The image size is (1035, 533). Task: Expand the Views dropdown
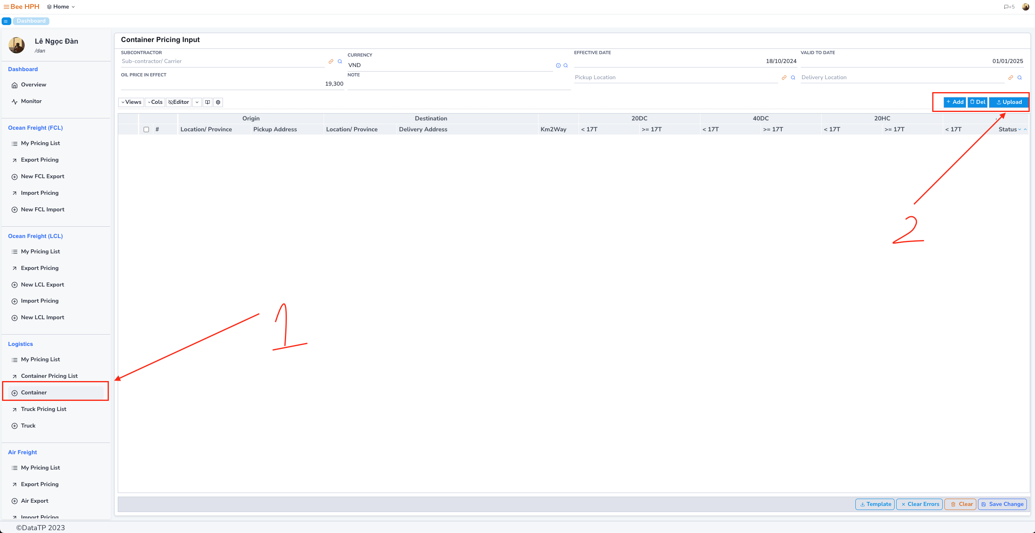(131, 102)
